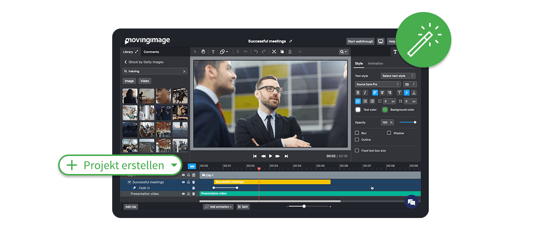The height and width of the screenshot is (246, 541).
Task: Redo the last action
Action: point(263,51)
